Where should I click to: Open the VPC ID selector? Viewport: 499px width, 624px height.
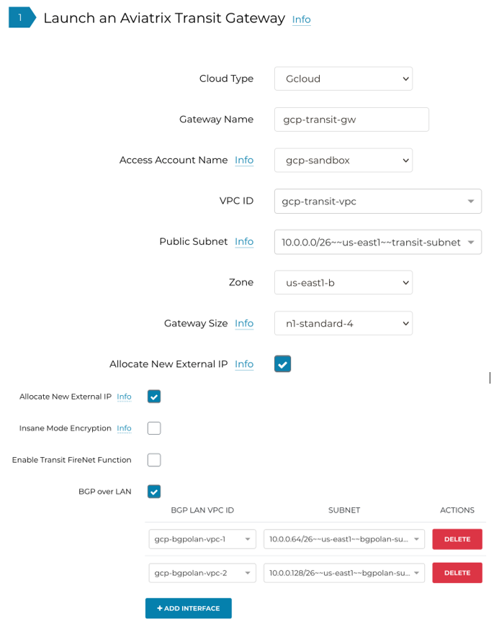pos(377,201)
